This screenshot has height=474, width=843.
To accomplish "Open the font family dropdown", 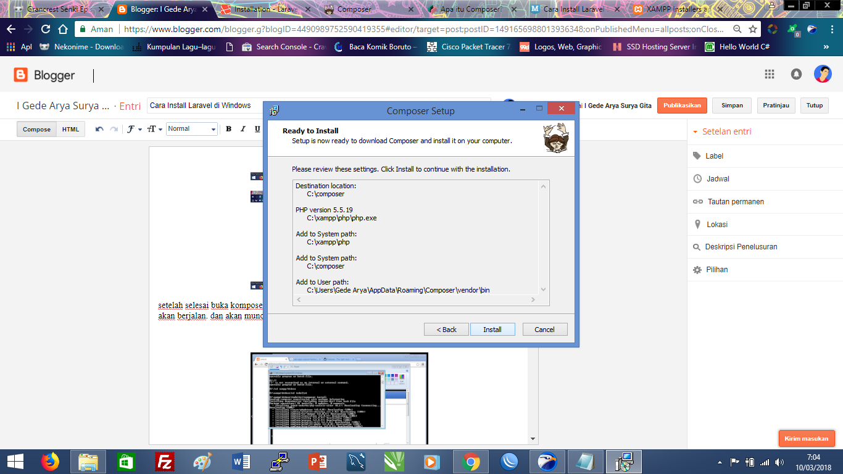I will [x=134, y=129].
